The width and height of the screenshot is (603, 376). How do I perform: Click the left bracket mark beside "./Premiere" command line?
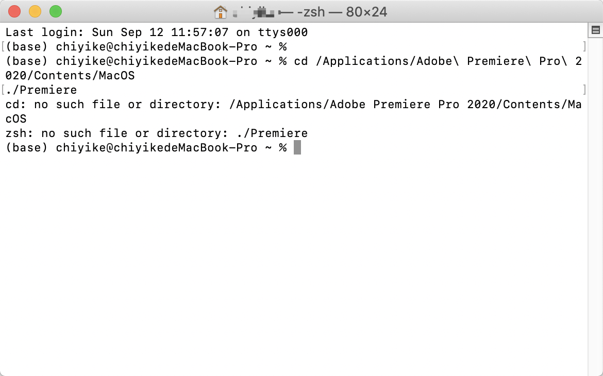[3, 90]
